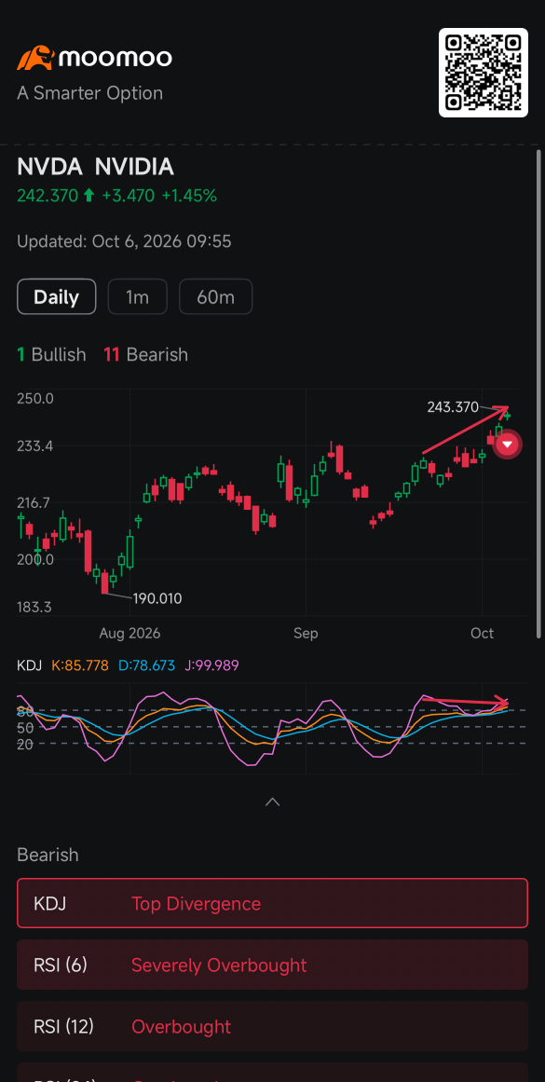Click the red bearish signal marker on chart
545x1082 pixels.
(x=509, y=445)
